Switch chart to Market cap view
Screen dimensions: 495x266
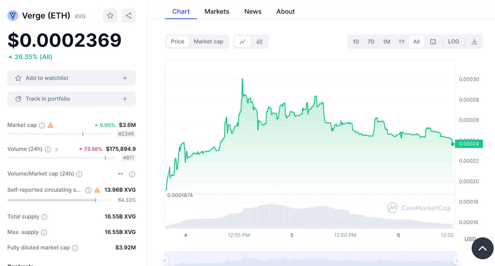208,42
